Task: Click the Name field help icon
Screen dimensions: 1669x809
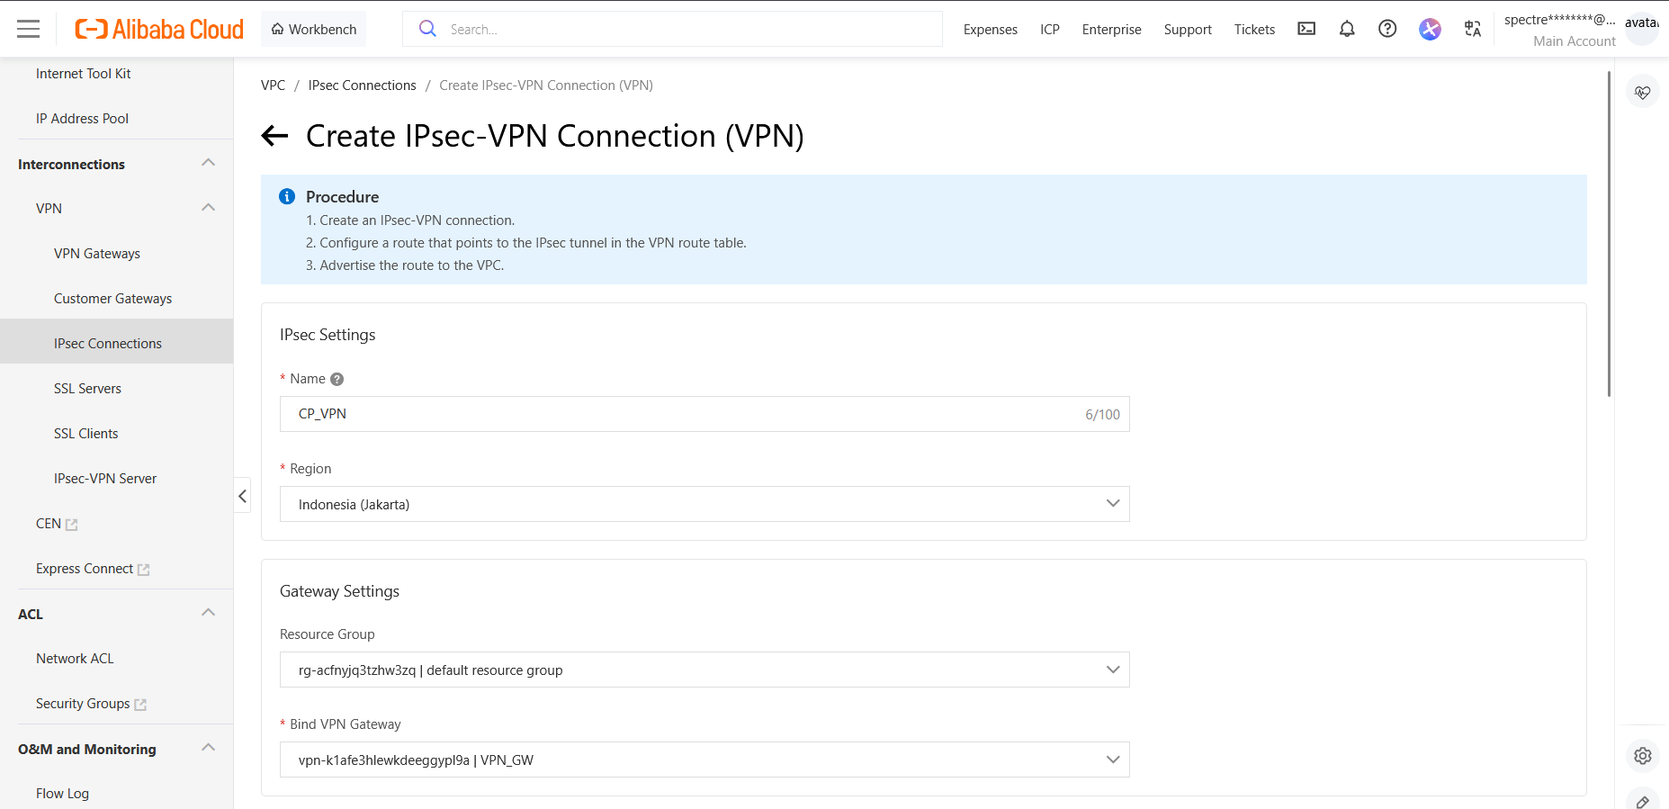Action: [337, 379]
